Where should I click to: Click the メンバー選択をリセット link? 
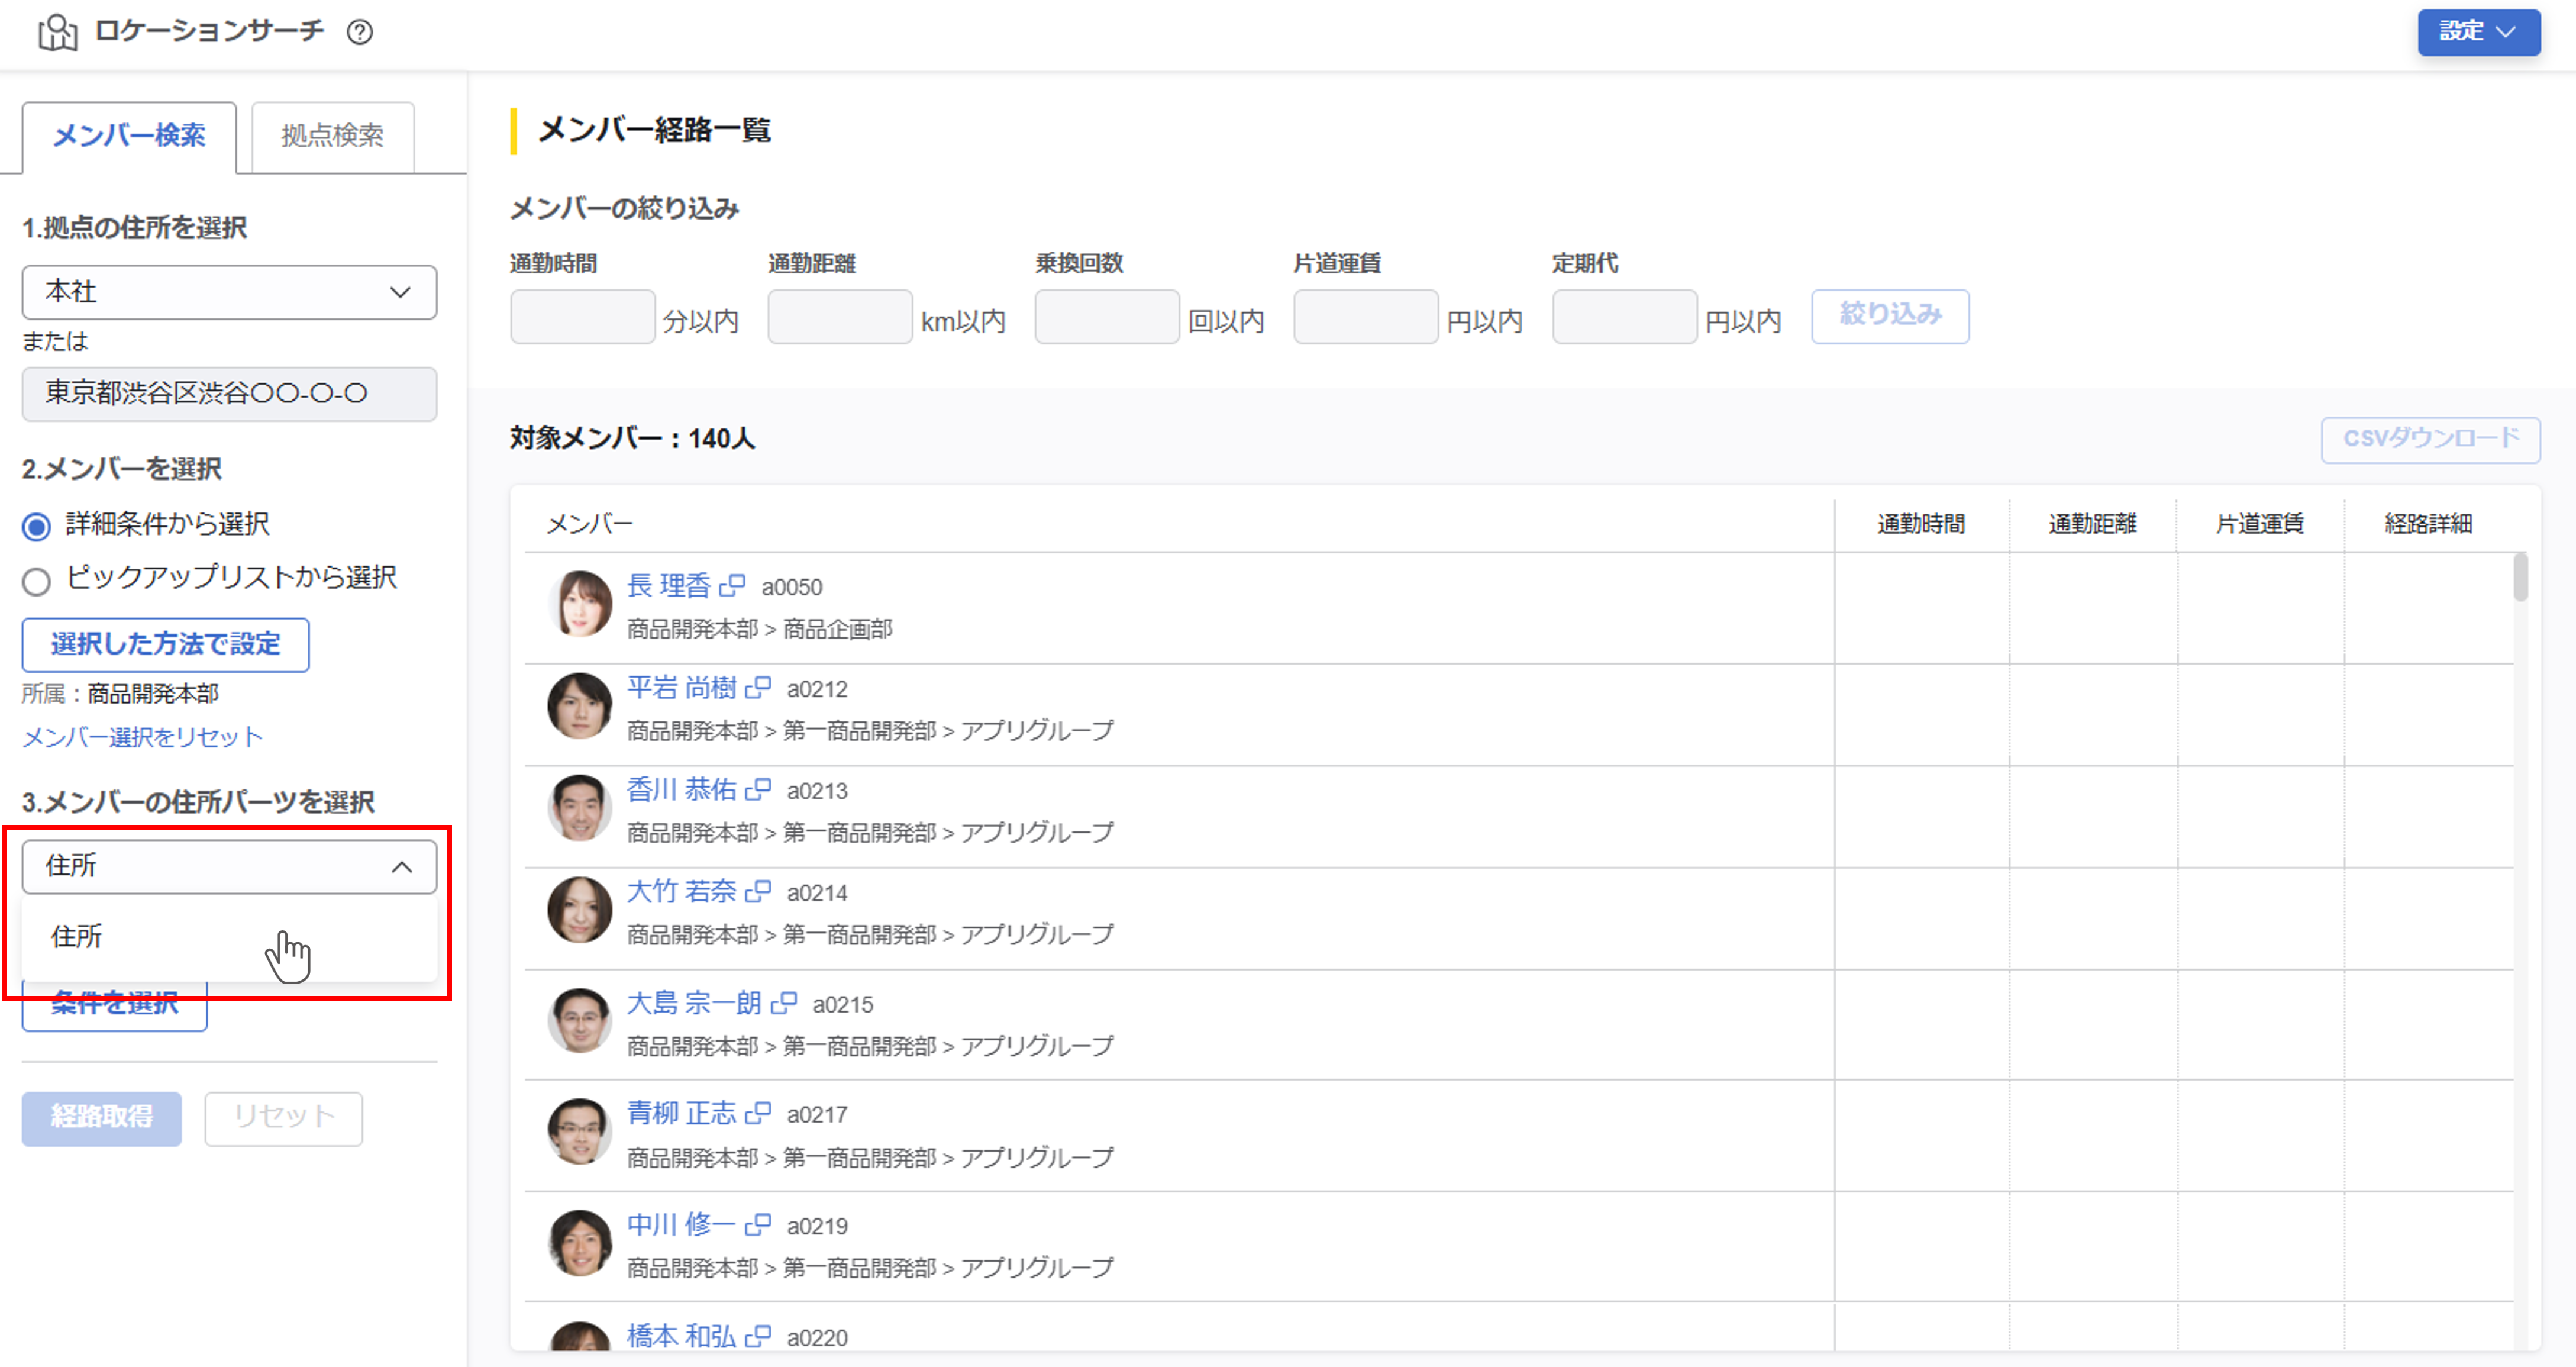point(141,737)
